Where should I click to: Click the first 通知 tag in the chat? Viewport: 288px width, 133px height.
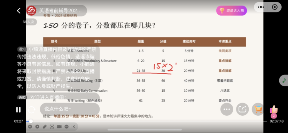click(22, 49)
